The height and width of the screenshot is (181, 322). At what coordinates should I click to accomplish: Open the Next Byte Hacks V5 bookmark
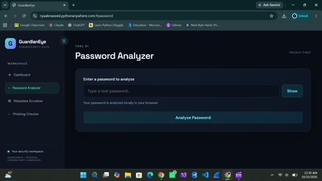(203, 25)
